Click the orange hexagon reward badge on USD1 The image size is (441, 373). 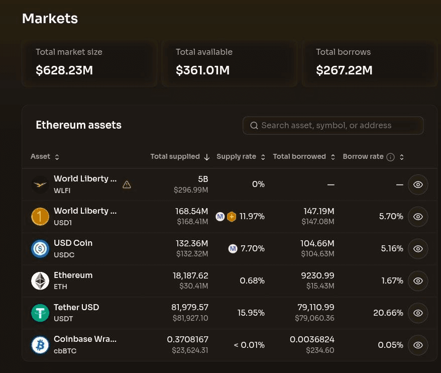pyautogui.click(x=232, y=217)
